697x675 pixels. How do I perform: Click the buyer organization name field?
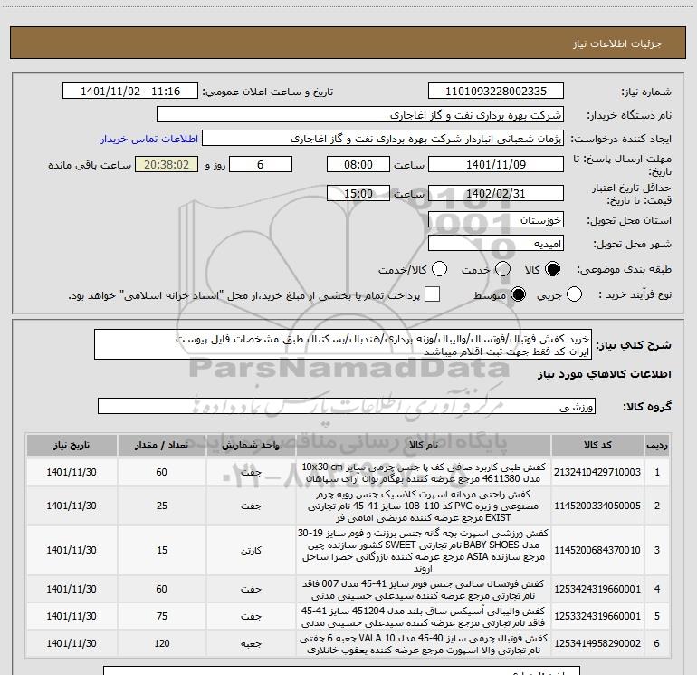click(360, 115)
